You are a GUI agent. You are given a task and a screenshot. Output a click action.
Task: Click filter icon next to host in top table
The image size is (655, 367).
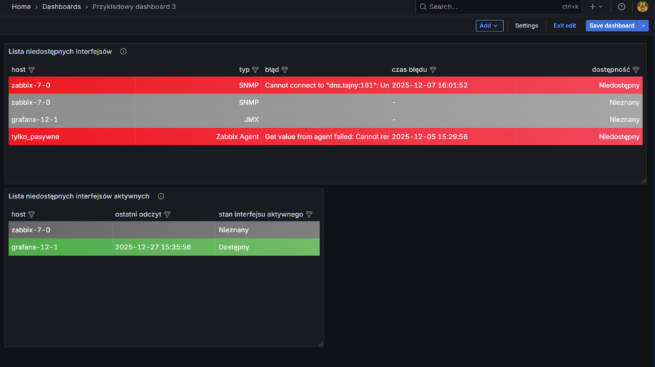[31, 69]
